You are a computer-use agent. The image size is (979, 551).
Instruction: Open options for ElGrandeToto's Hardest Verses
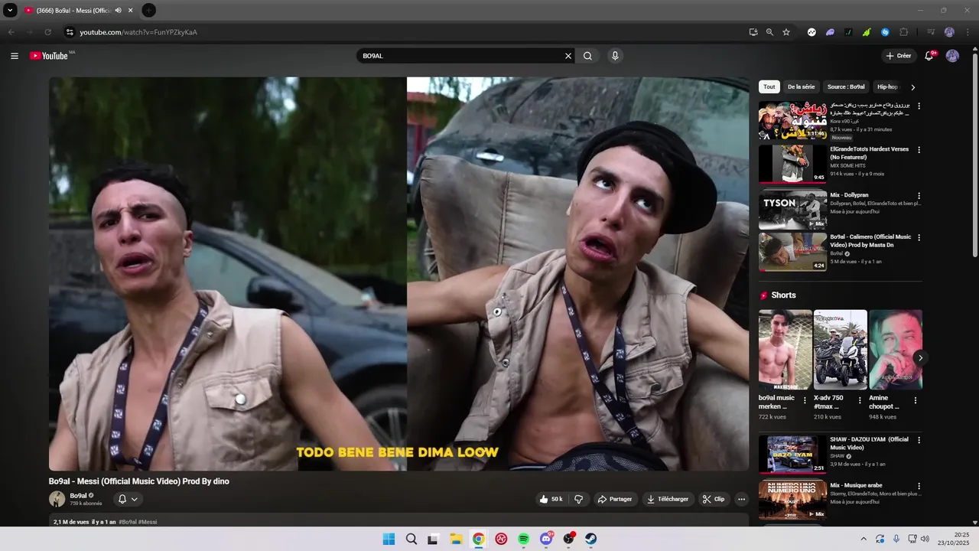(919, 150)
